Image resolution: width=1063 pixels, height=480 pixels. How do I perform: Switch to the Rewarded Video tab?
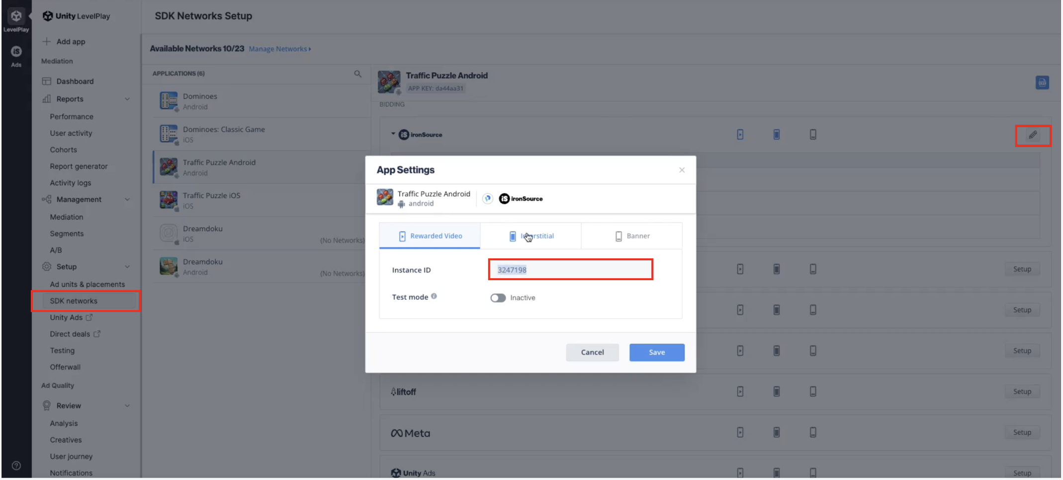[430, 236]
